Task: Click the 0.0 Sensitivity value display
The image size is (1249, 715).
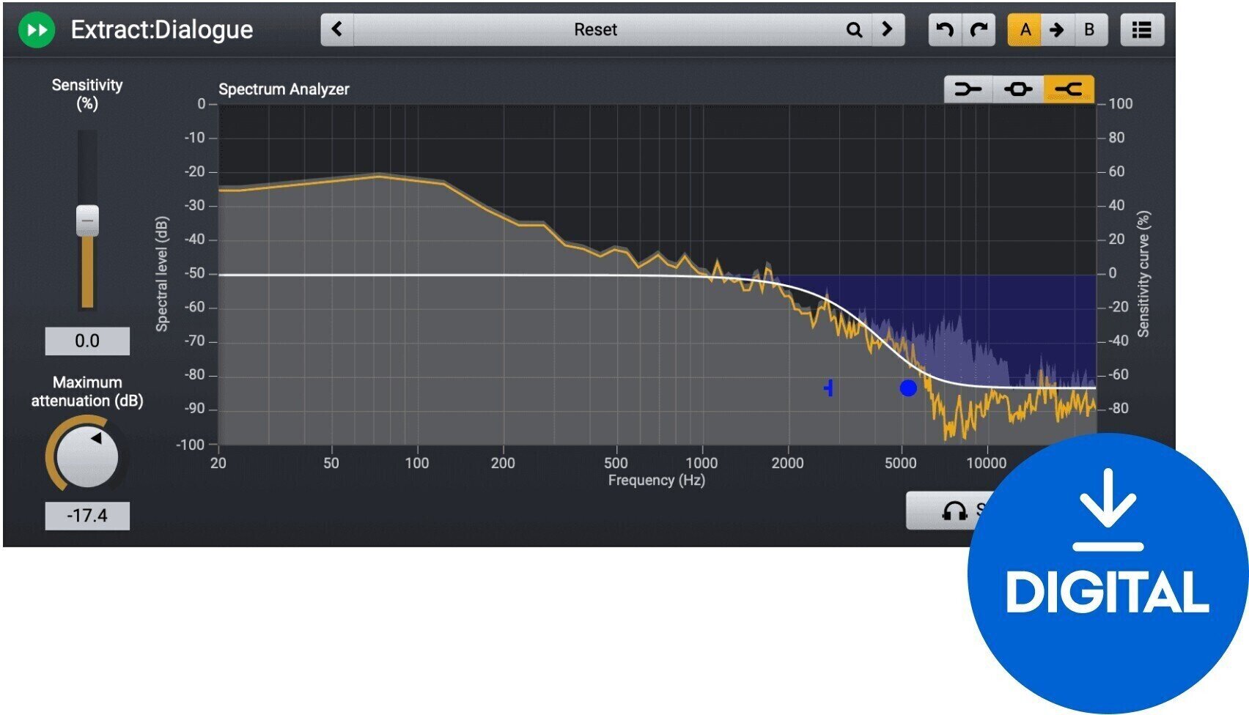Action: click(x=88, y=341)
